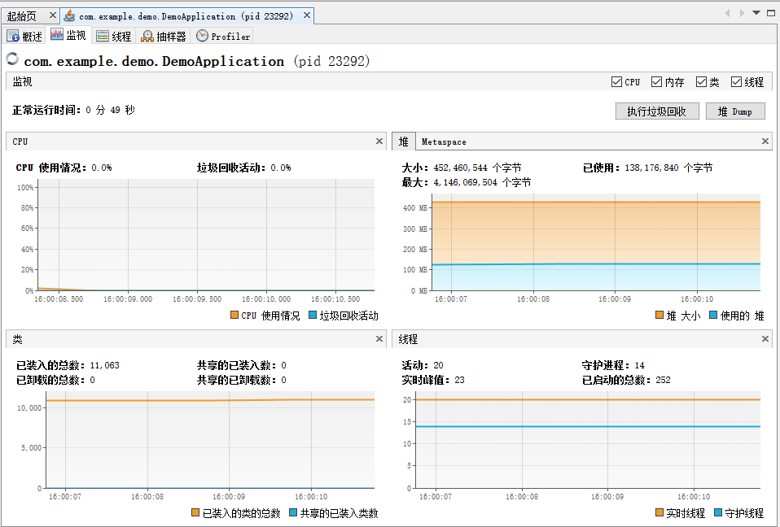Screen dimensions: 780x527
Task: Click the CPU panel header label
Action: 20,142
